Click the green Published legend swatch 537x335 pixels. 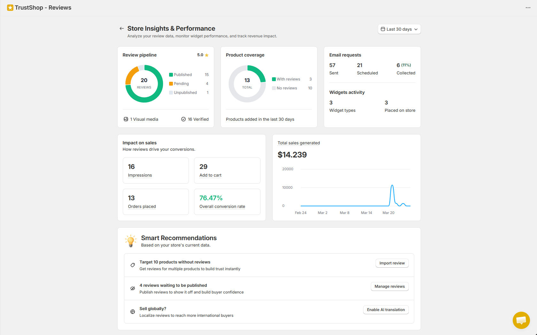pyautogui.click(x=171, y=75)
